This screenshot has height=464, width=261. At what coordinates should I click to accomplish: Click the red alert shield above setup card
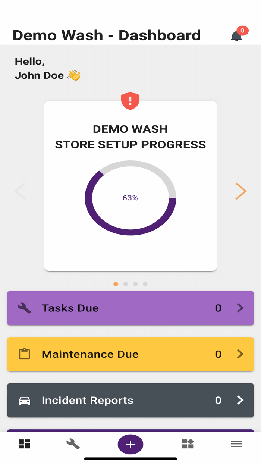[x=130, y=100]
